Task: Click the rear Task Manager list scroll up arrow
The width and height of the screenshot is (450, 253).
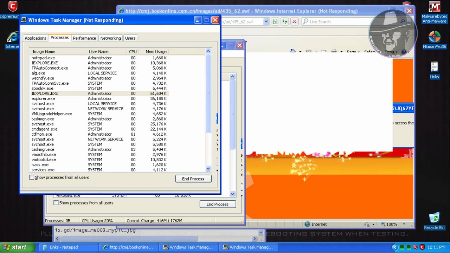Action: (x=232, y=76)
